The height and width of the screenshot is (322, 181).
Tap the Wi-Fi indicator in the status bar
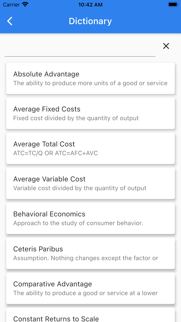(x=25, y=4)
